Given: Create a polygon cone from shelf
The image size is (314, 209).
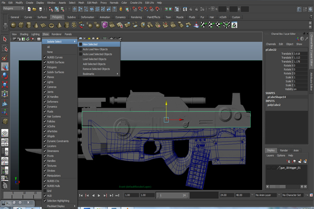Looking at the screenshot, I should 36,25.
